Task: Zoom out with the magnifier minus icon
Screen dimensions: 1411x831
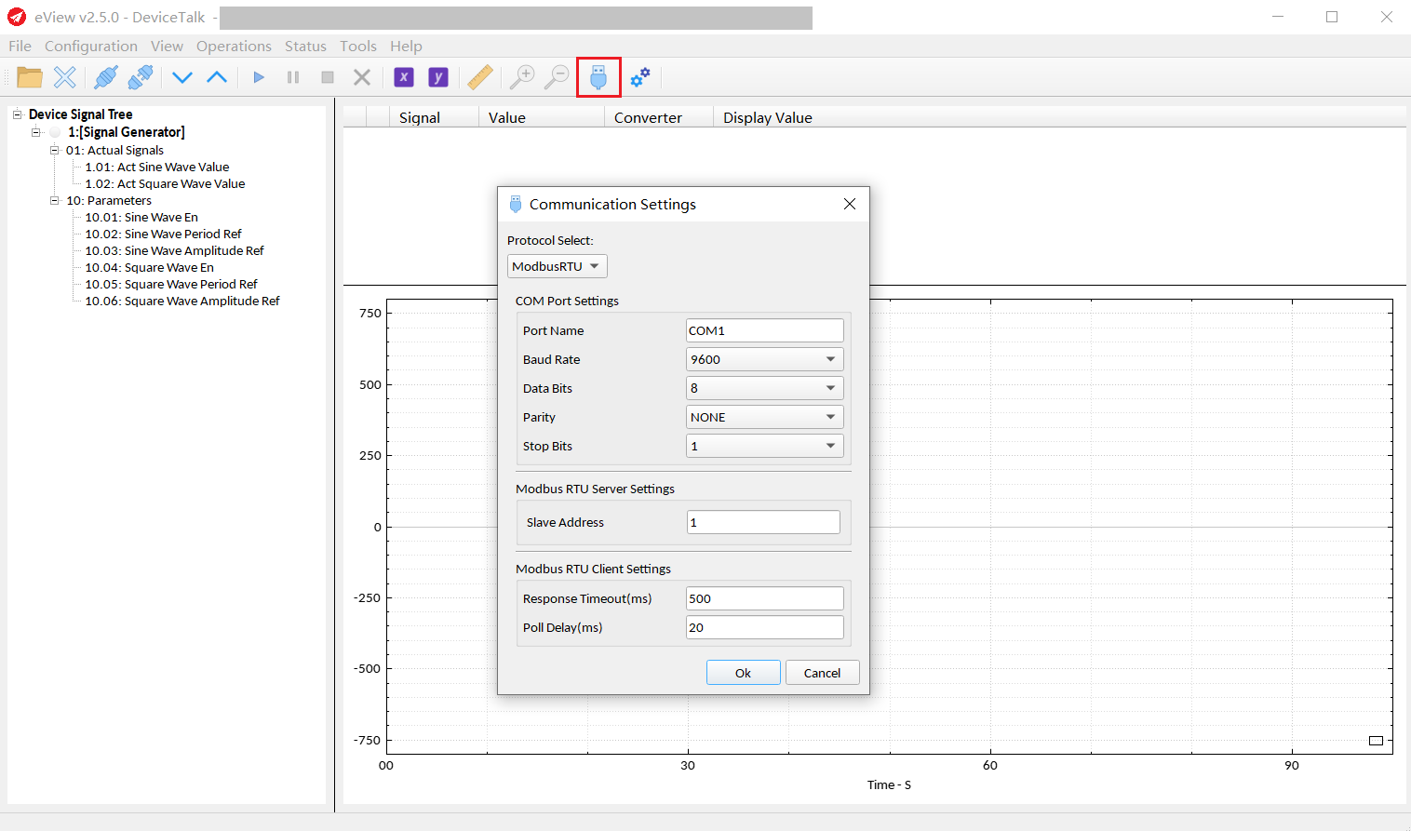Action: pyautogui.click(x=557, y=77)
